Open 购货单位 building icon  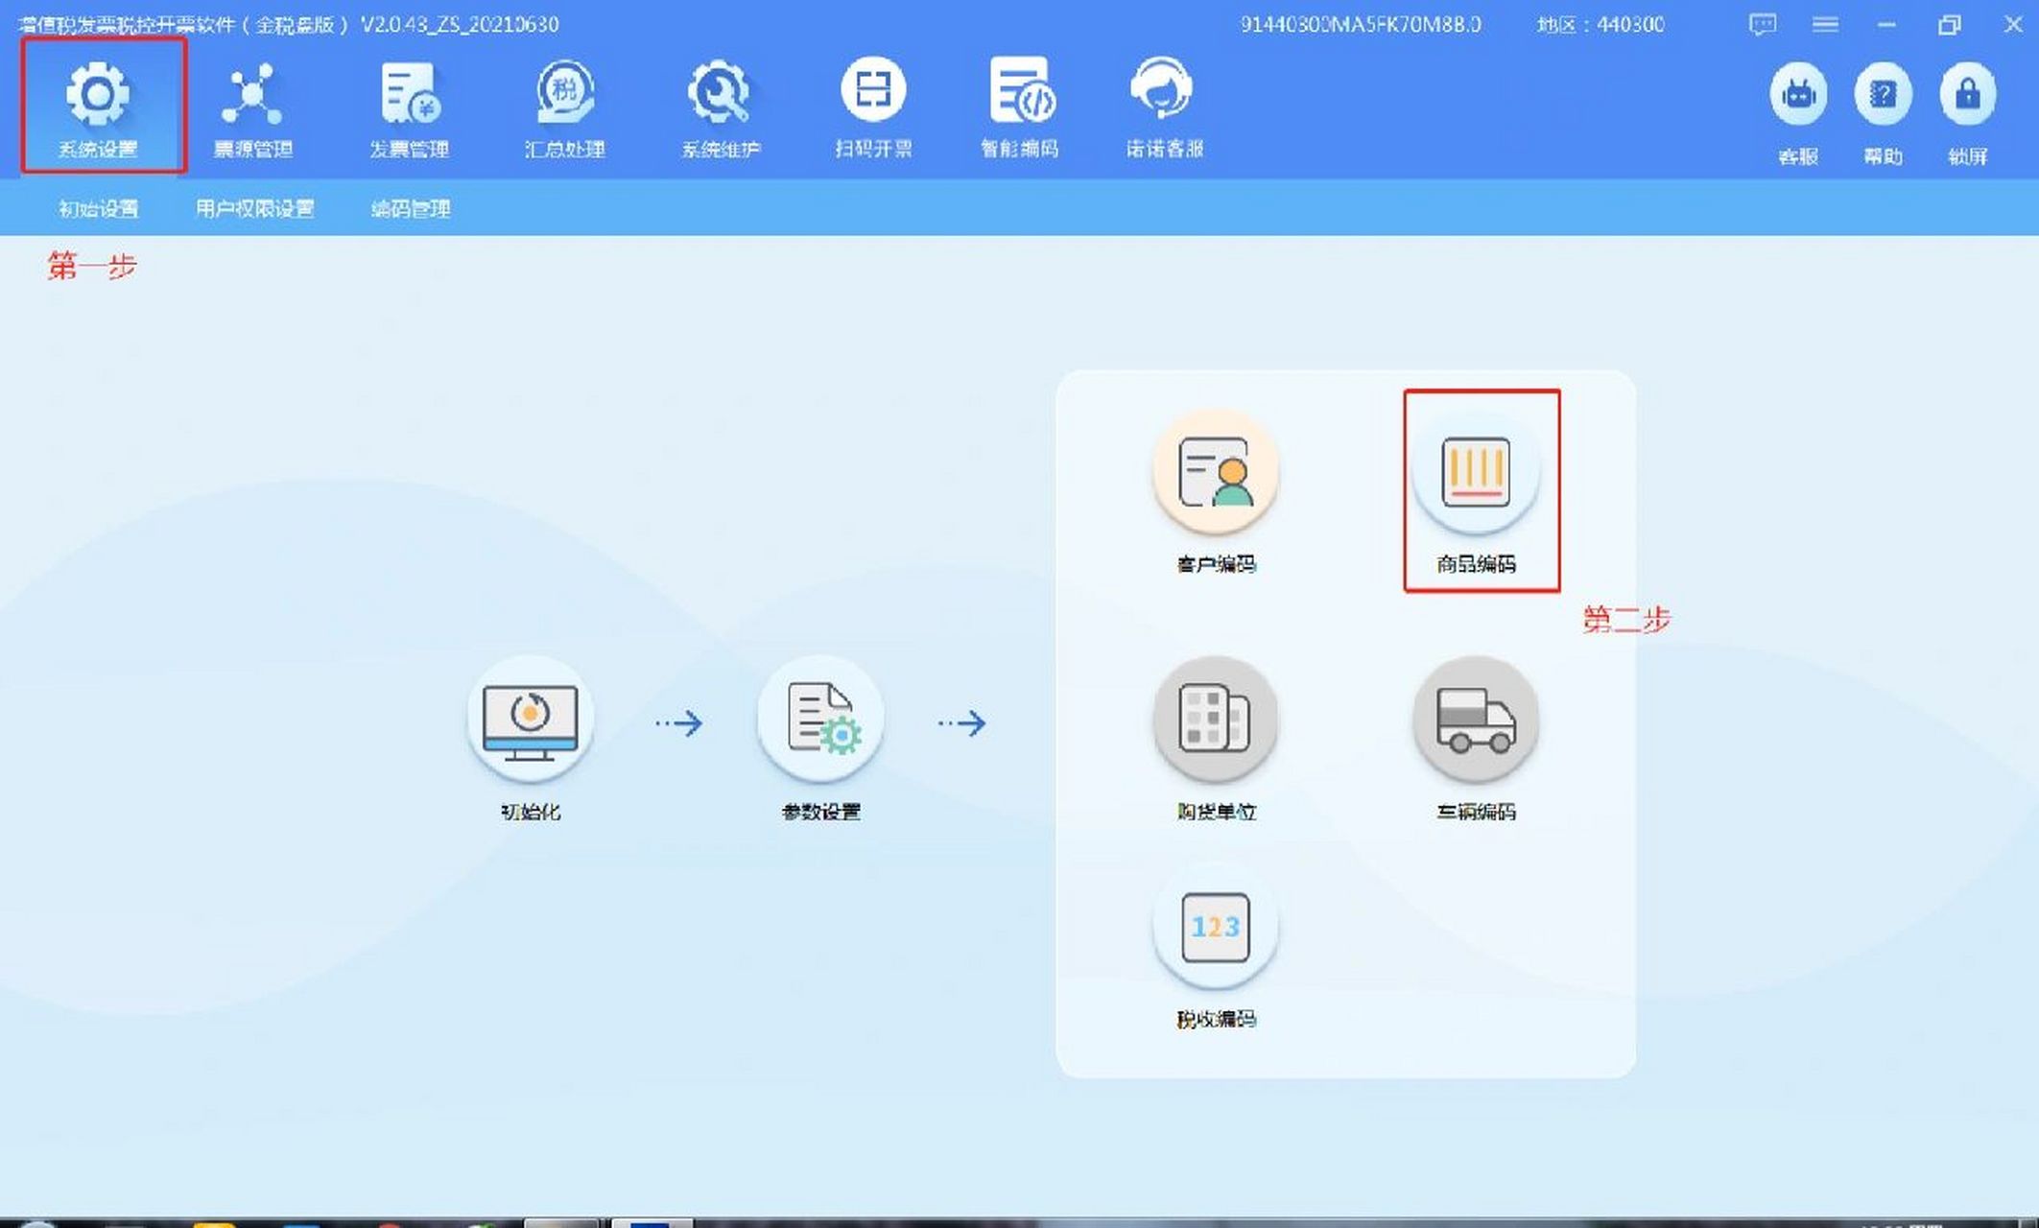pyautogui.click(x=1216, y=720)
